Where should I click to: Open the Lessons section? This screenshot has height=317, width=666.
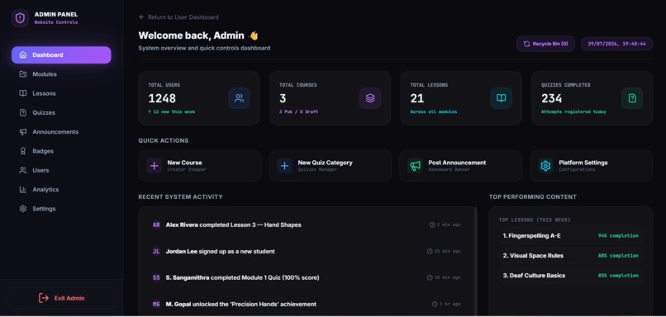click(x=61, y=93)
